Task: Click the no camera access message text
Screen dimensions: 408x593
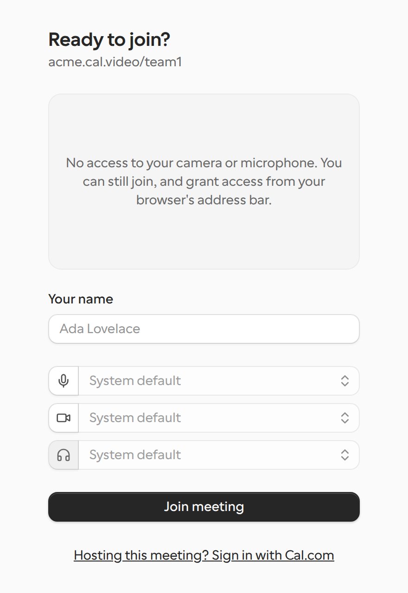Action: pos(204,182)
